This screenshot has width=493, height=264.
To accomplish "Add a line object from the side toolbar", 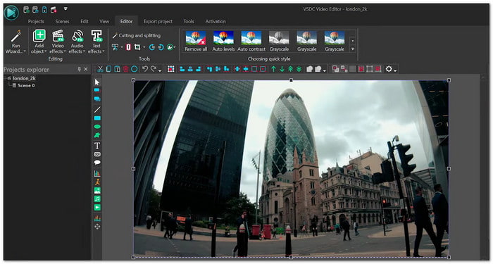I will (x=97, y=109).
